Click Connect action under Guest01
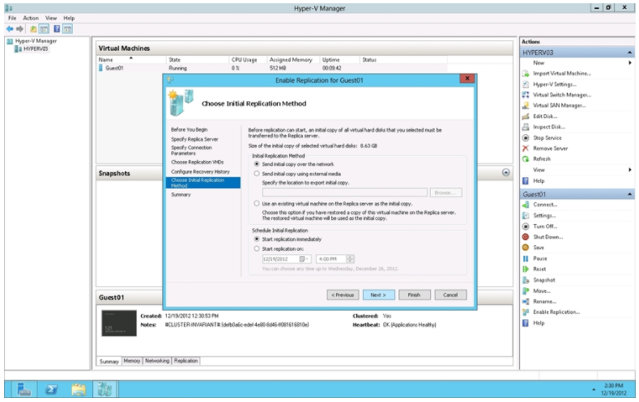Screen dimensions: 639x402 (545, 205)
